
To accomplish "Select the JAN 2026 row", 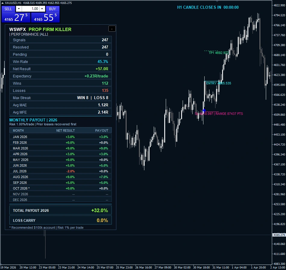I will (61, 137).
